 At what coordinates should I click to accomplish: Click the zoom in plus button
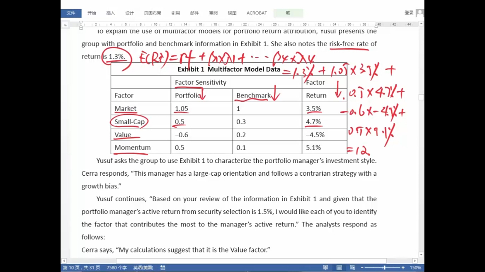pos(403,268)
